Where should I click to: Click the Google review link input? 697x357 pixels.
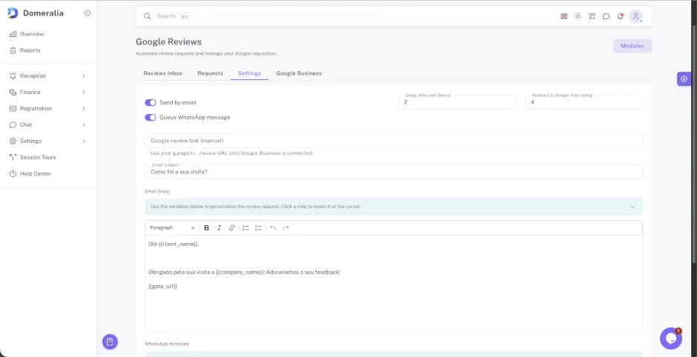pyautogui.click(x=394, y=141)
